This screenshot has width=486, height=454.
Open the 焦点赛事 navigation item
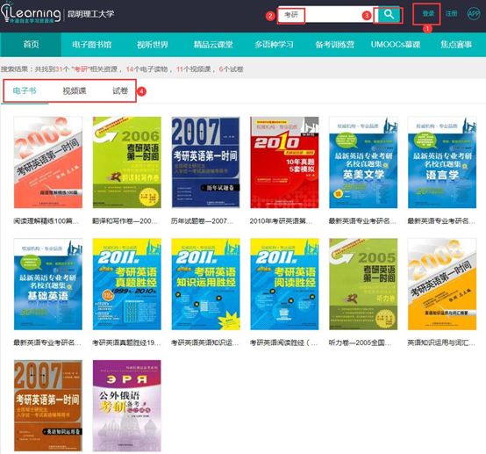[456, 45]
